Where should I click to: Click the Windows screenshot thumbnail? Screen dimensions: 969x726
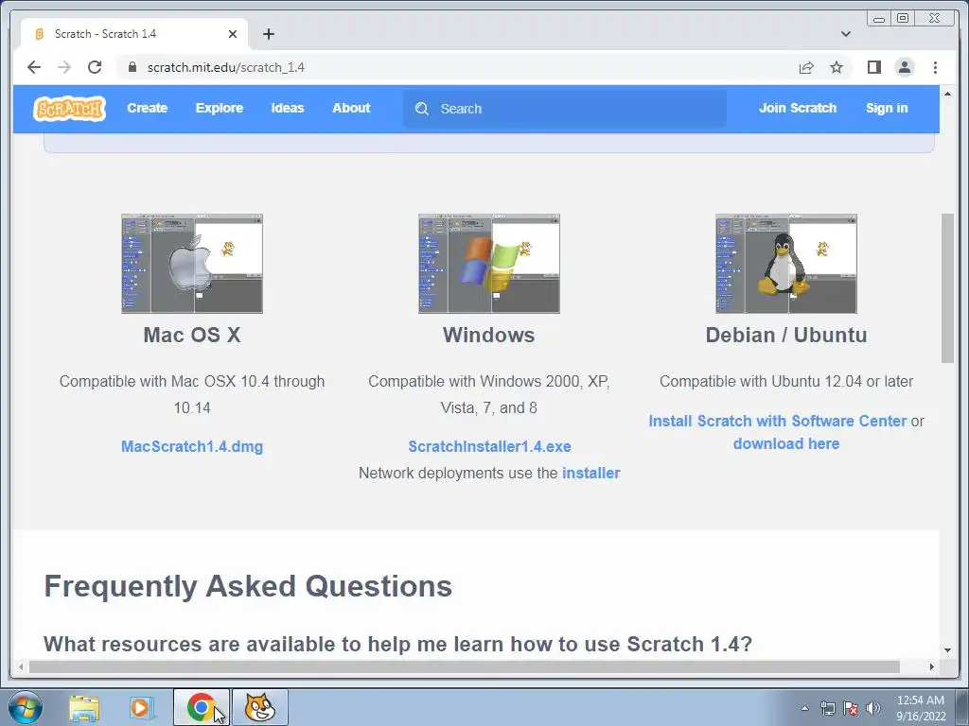[489, 264]
